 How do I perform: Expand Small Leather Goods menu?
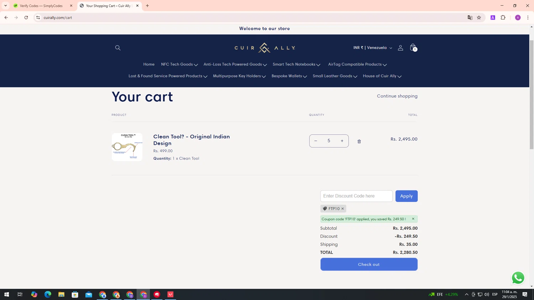[x=335, y=76]
